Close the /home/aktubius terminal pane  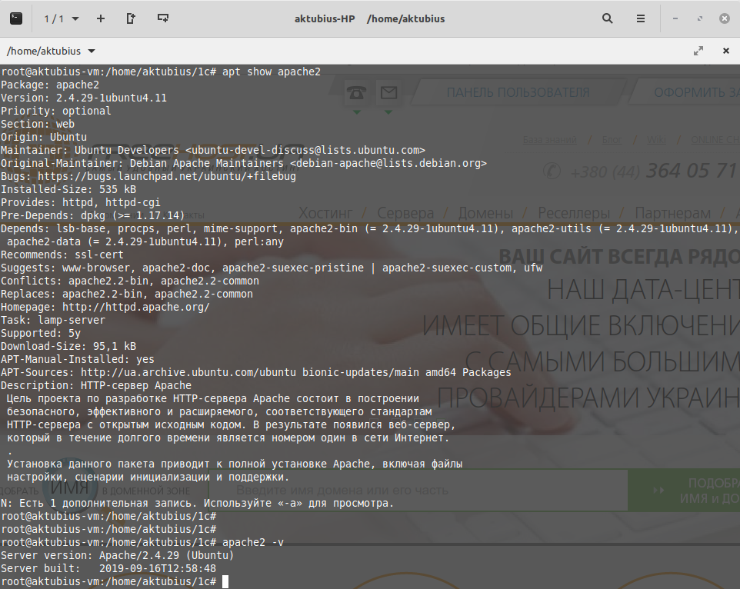tap(725, 51)
